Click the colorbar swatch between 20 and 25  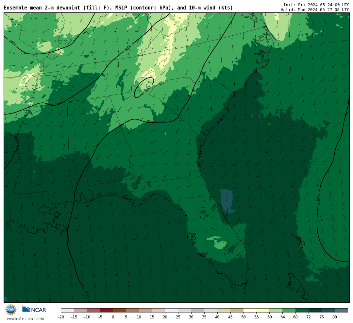tap(172, 311)
